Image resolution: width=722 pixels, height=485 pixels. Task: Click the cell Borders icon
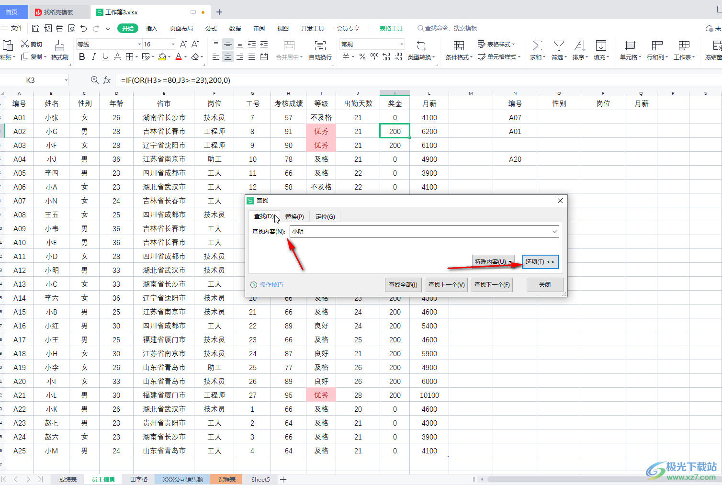[x=129, y=56]
